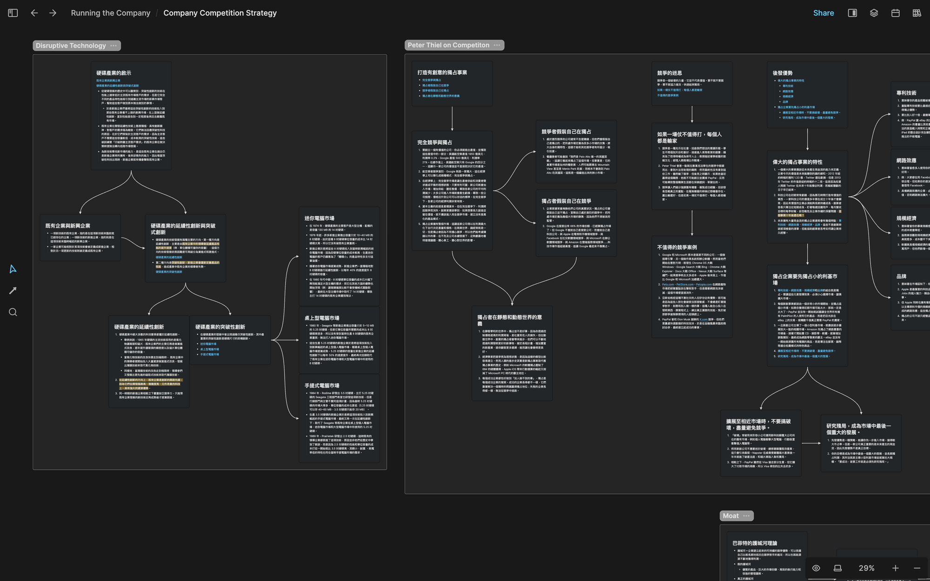The image size is (930, 581).
Task: Select the connector line tool
Action: [x=13, y=290]
